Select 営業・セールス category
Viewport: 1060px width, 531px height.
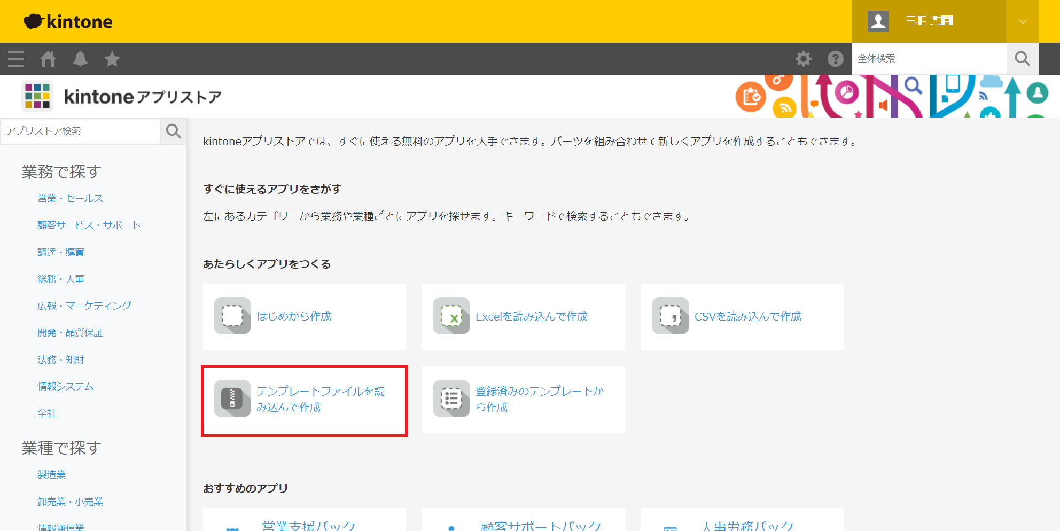pos(70,199)
